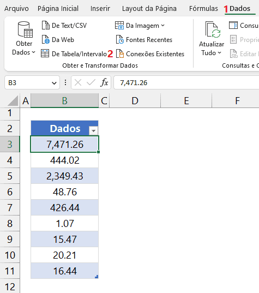Viewport: 259px width, 293px height.
Task: Click De Tabela/Intervalo icon
Action: 45,53
